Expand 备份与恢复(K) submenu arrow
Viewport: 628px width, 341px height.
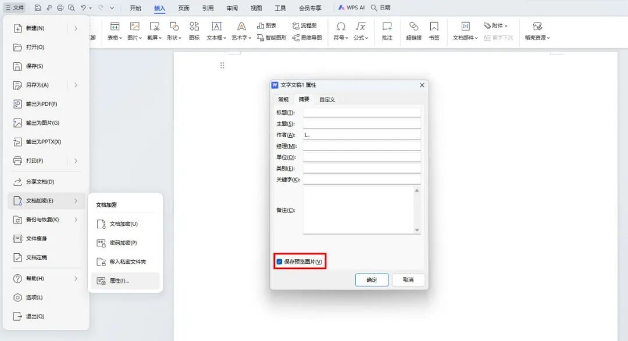76,220
